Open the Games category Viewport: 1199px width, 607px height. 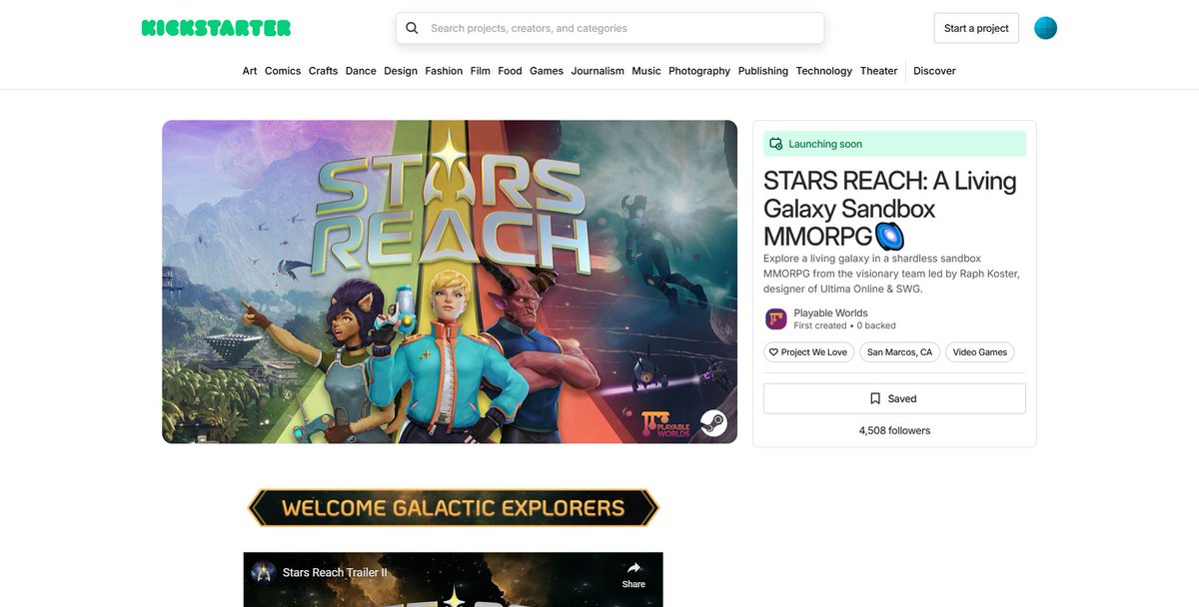[547, 71]
